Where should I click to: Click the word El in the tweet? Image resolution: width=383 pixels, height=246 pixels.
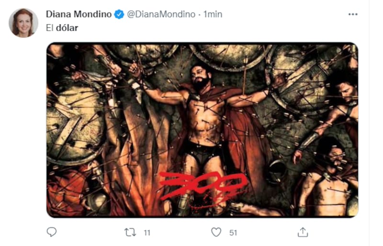point(50,28)
